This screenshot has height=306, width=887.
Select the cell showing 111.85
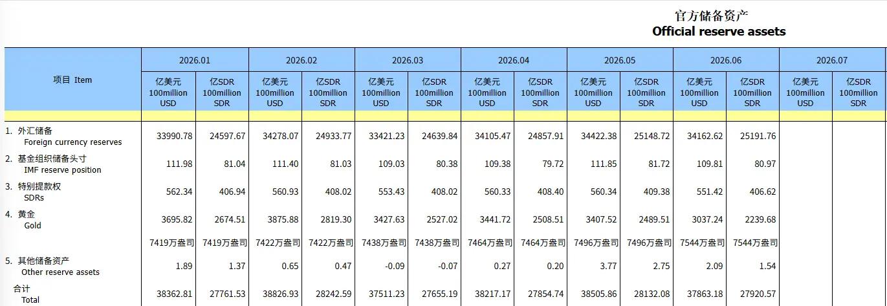point(604,164)
